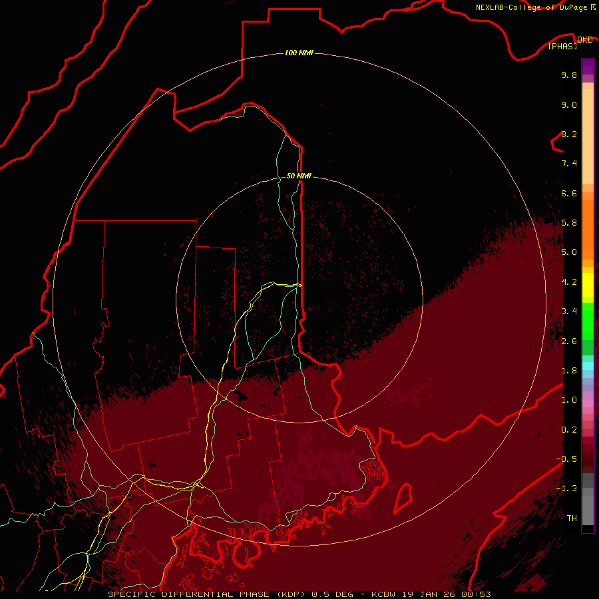Click the yellow segment of the color bar
The height and width of the screenshot is (599, 599).
point(588,285)
